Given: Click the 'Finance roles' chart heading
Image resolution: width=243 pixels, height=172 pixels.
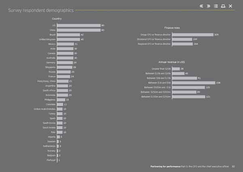Looking at the screenshot, I should pyautogui.click(x=172, y=28).
